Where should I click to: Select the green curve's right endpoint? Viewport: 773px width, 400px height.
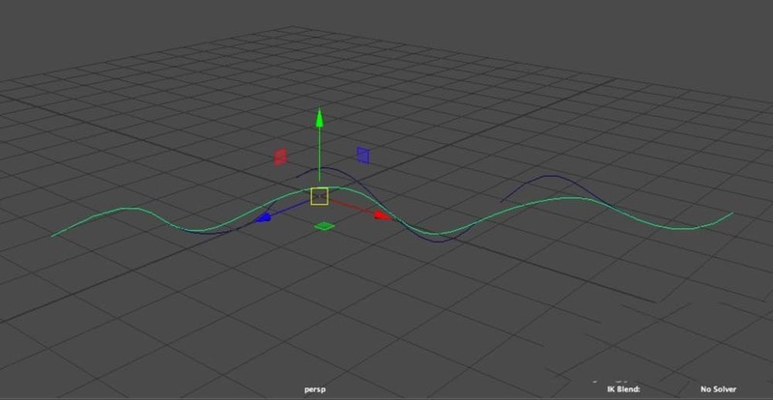pos(732,214)
